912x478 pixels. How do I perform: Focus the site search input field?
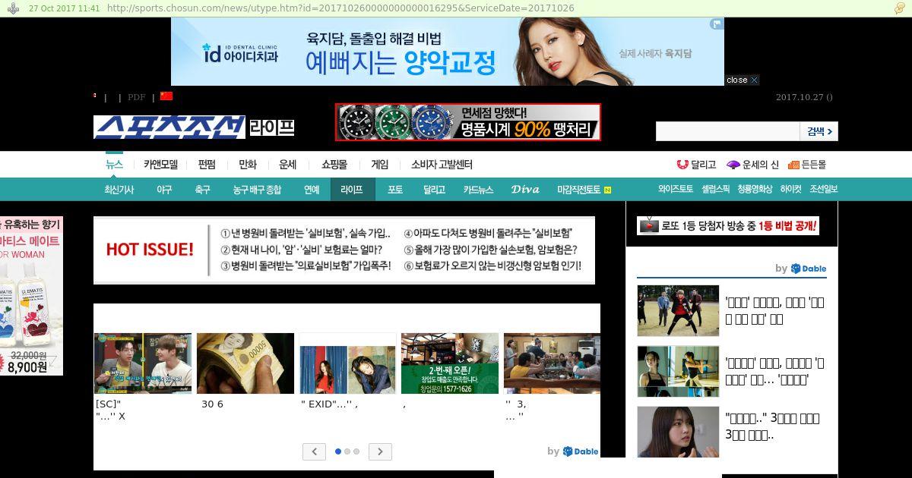click(727, 131)
